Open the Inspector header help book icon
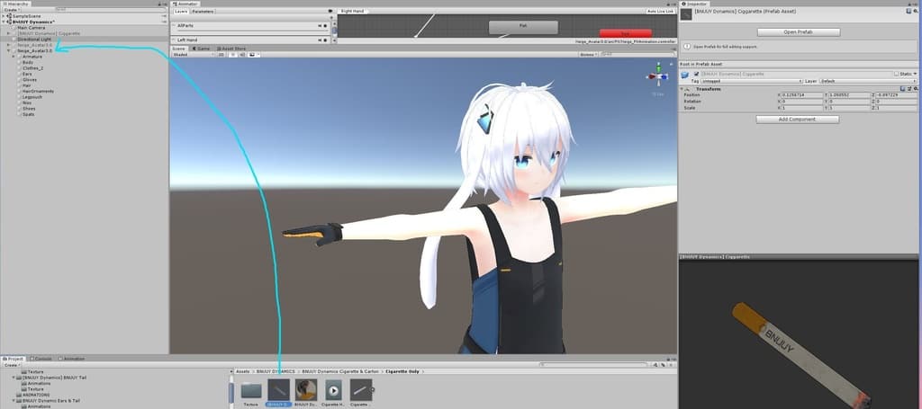Screen dimensions: 922x409 click(x=908, y=11)
